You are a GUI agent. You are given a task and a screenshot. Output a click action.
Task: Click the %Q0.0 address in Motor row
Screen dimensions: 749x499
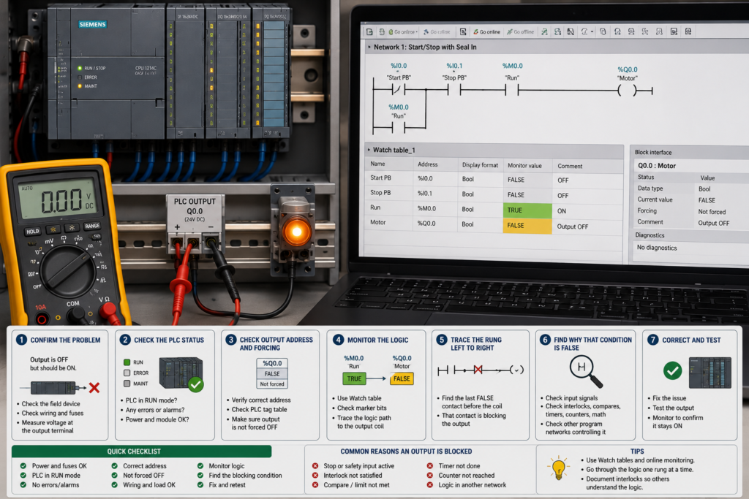pos(426,224)
